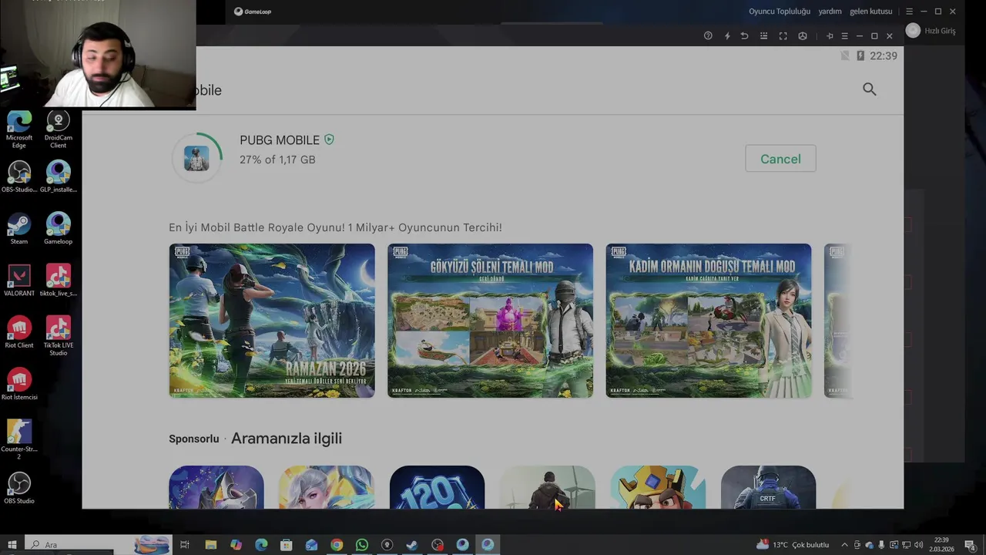Select the PUBG MOBILE app title
Image resolution: width=986 pixels, height=555 pixels.
[280, 140]
